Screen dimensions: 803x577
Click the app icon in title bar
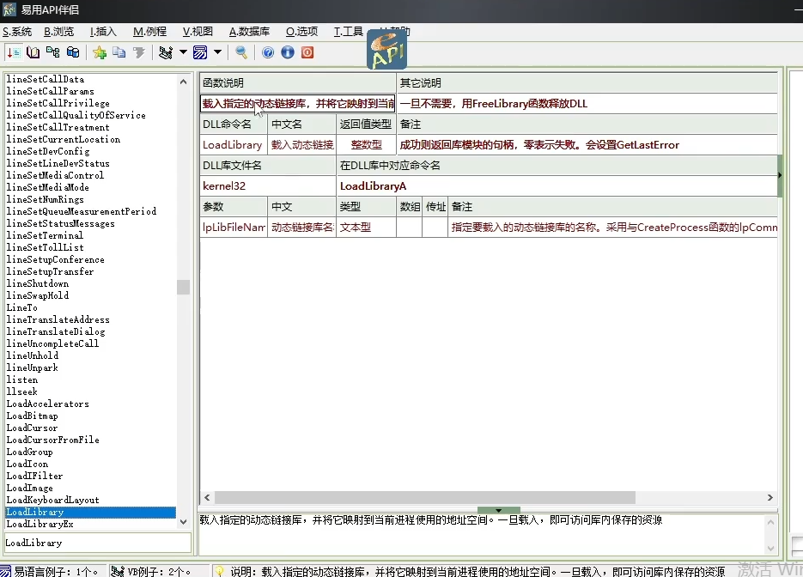coord(9,9)
